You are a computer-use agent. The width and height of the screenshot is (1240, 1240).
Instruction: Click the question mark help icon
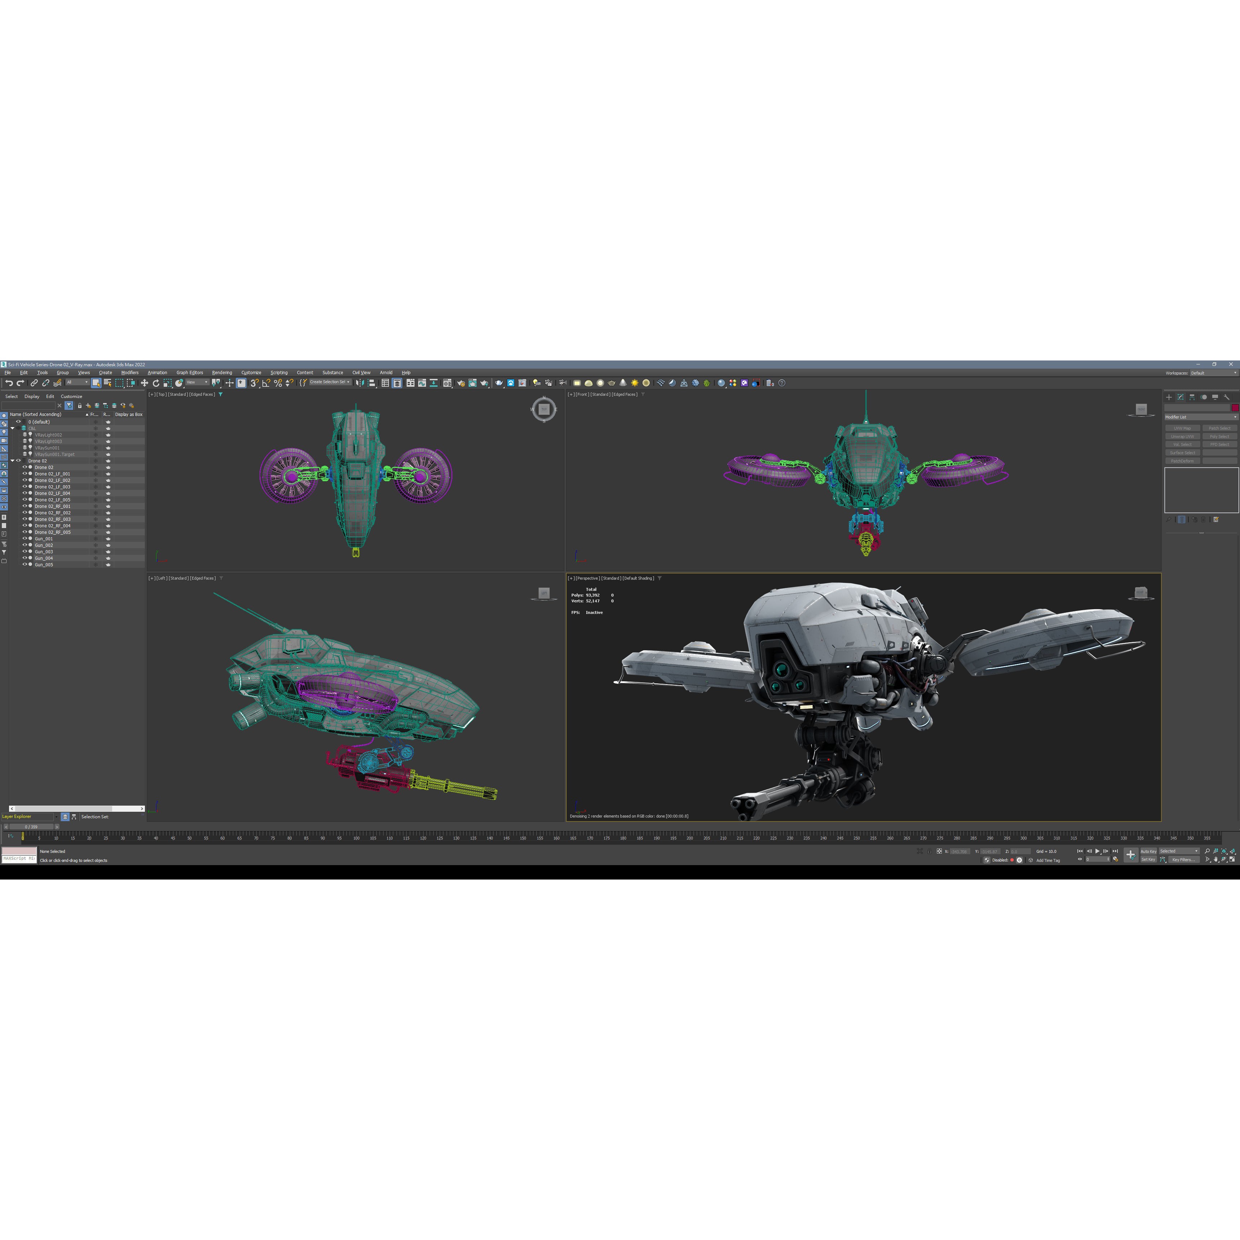[x=782, y=383]
